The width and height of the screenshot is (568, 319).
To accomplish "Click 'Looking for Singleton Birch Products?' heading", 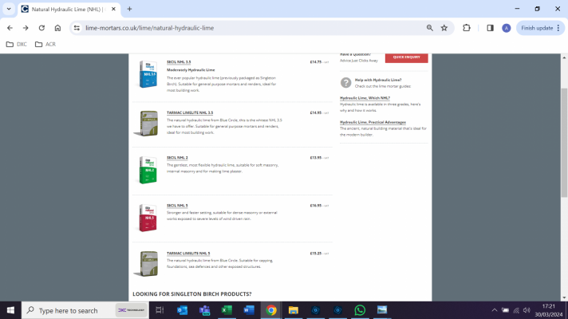I will (x=192, y=294).
